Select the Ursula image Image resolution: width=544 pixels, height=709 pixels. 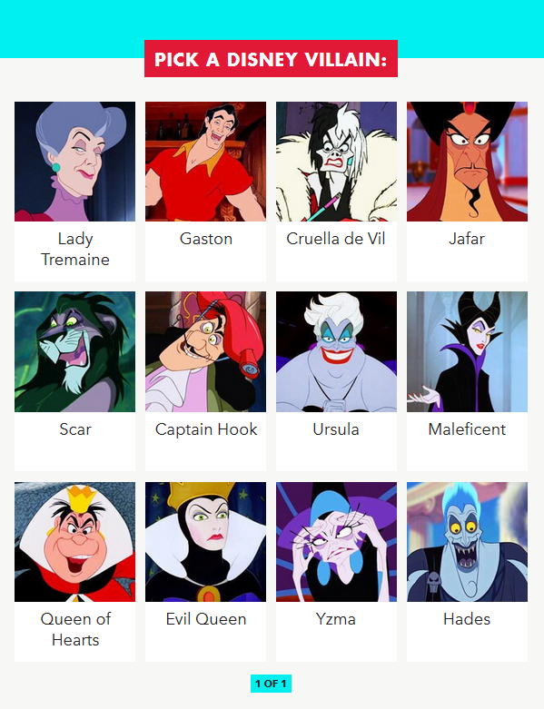(x=336, y=352)
